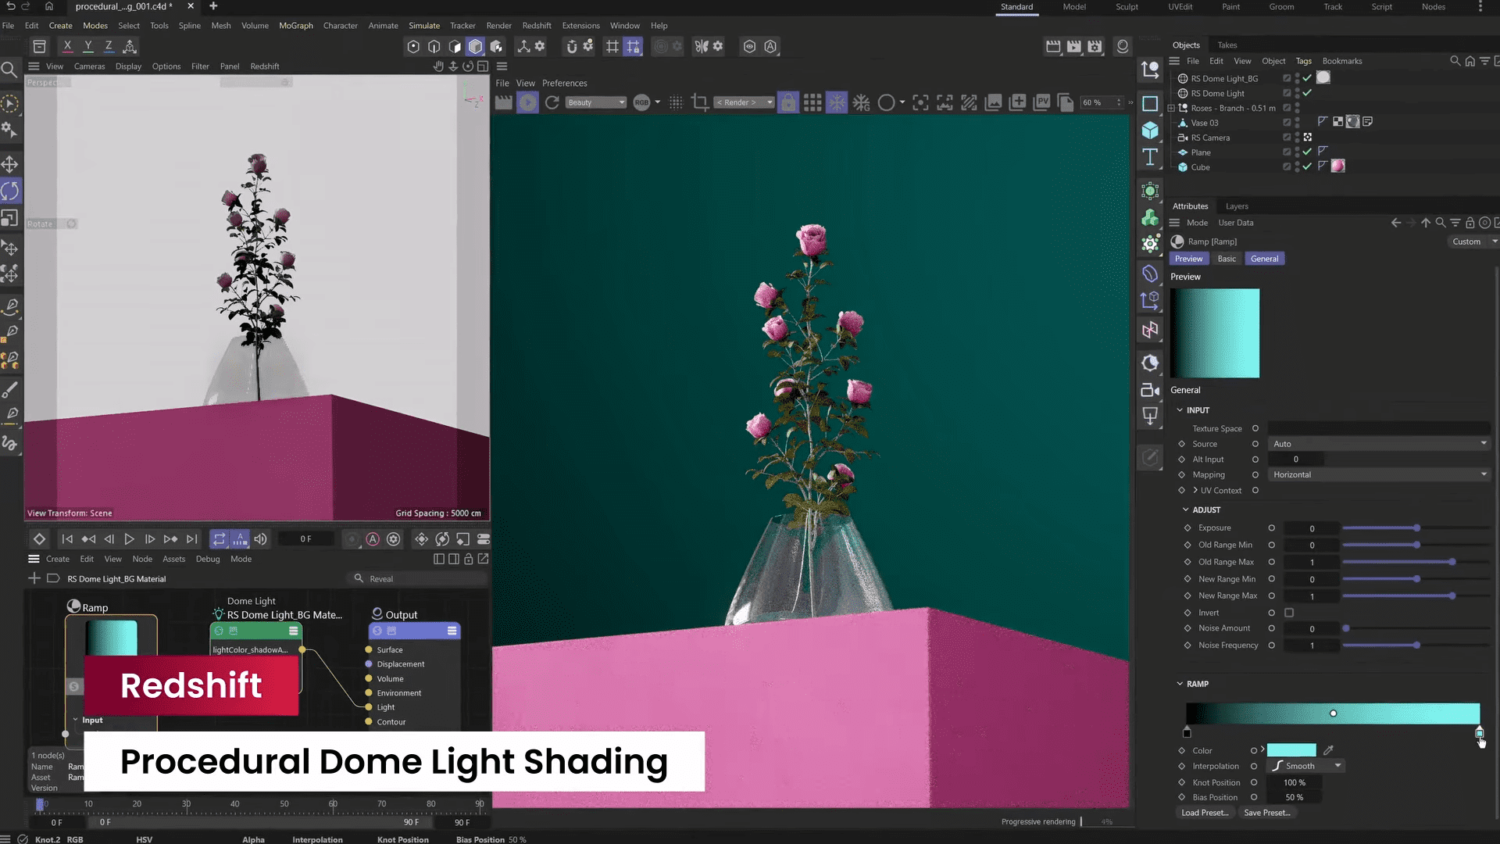
Task: Click the Render View clapboard icon
Action: tap(1053, 46)
